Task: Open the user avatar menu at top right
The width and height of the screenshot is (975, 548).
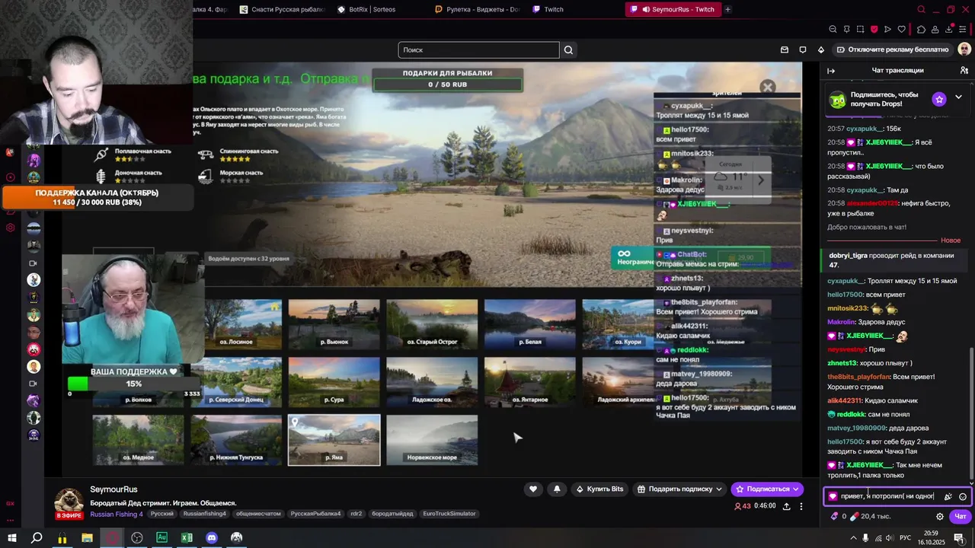Action: pos(964,49)
